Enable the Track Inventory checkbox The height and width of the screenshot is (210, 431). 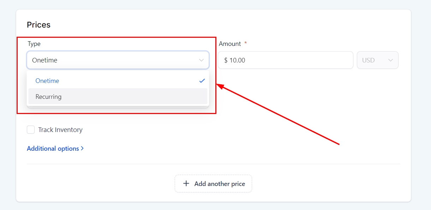(31, 130)
